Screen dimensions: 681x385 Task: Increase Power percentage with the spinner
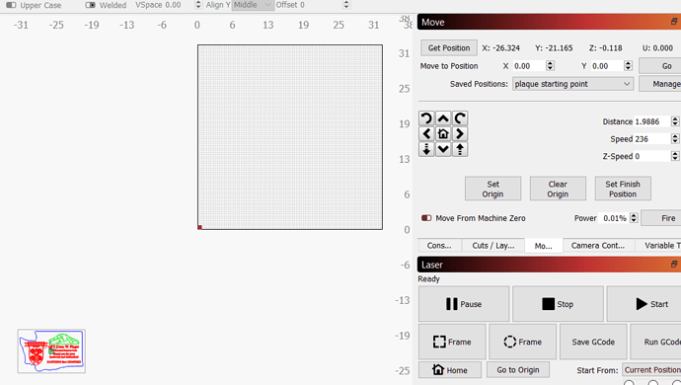pyautogui.click(x=634, y=215)
